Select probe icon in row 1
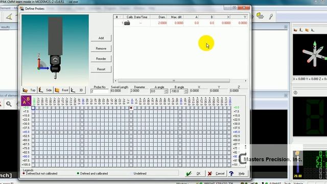Screen dimensions: 327x184 click(127, 23)
